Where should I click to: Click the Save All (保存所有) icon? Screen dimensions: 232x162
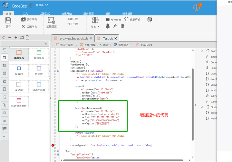pos(24,19)
